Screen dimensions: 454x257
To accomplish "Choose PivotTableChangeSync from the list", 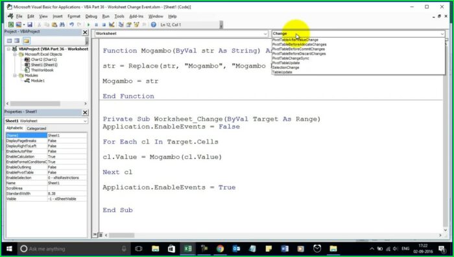I will coord(291,58).
